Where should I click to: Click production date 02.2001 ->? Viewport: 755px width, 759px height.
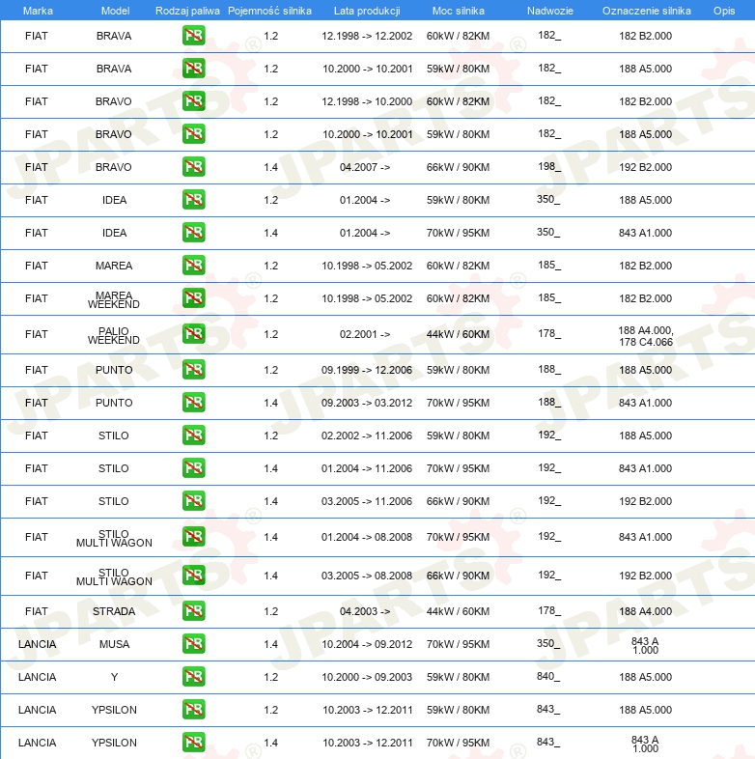click(365, 334)
